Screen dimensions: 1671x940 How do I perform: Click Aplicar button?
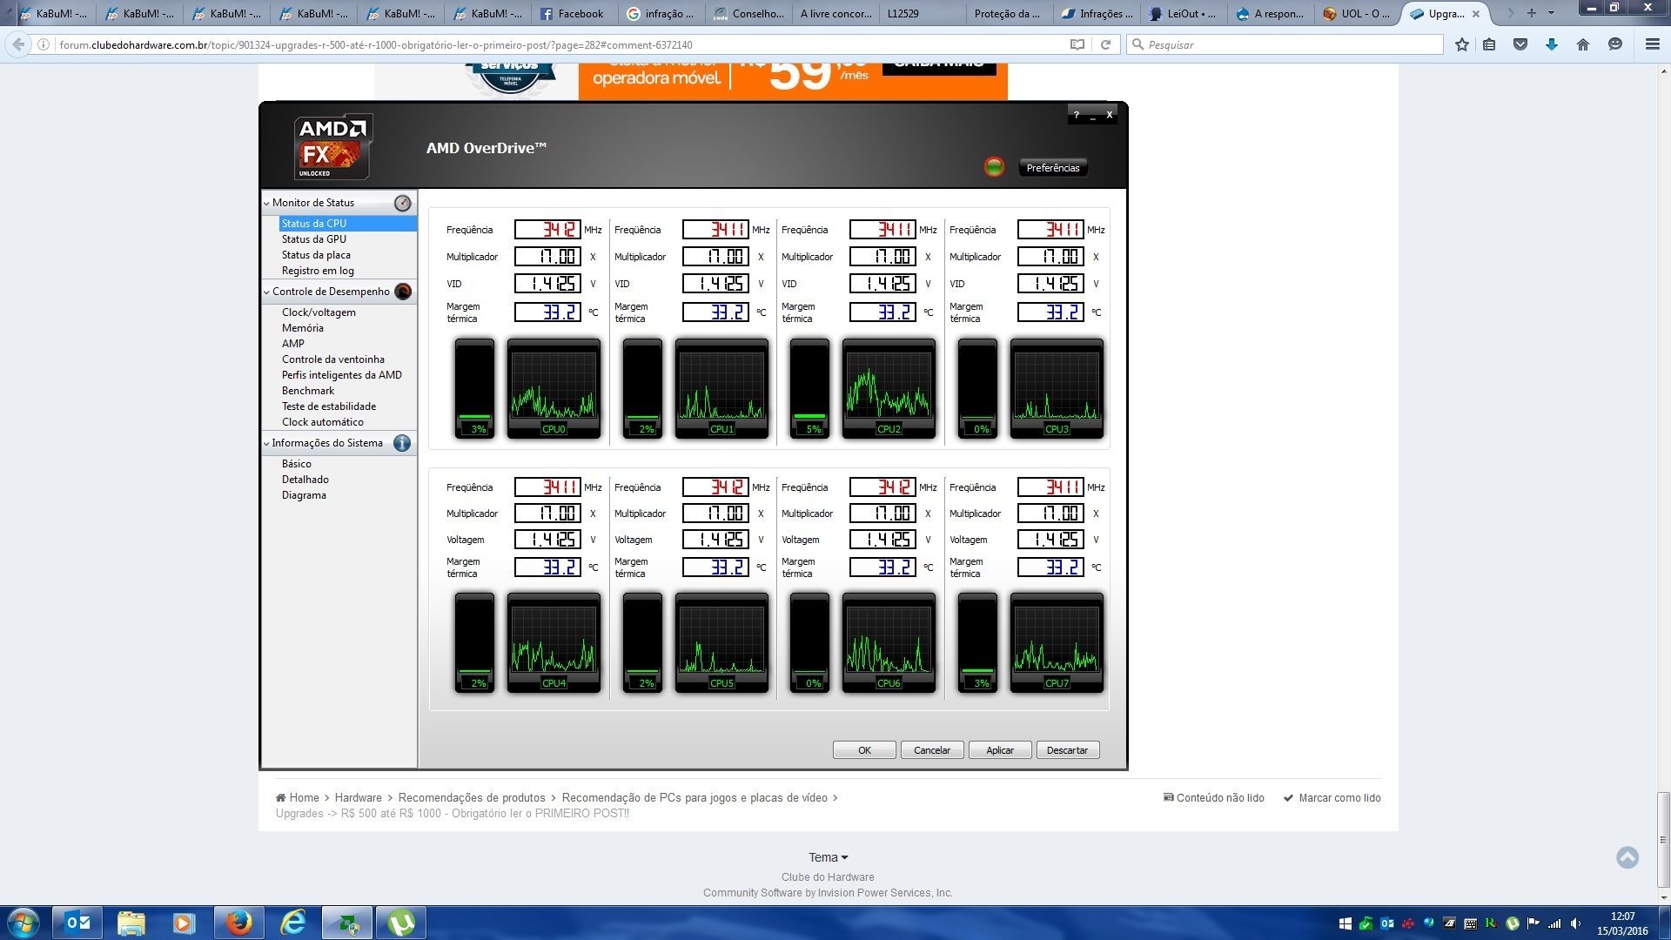pyautogui.click(x=1000, y=750)
